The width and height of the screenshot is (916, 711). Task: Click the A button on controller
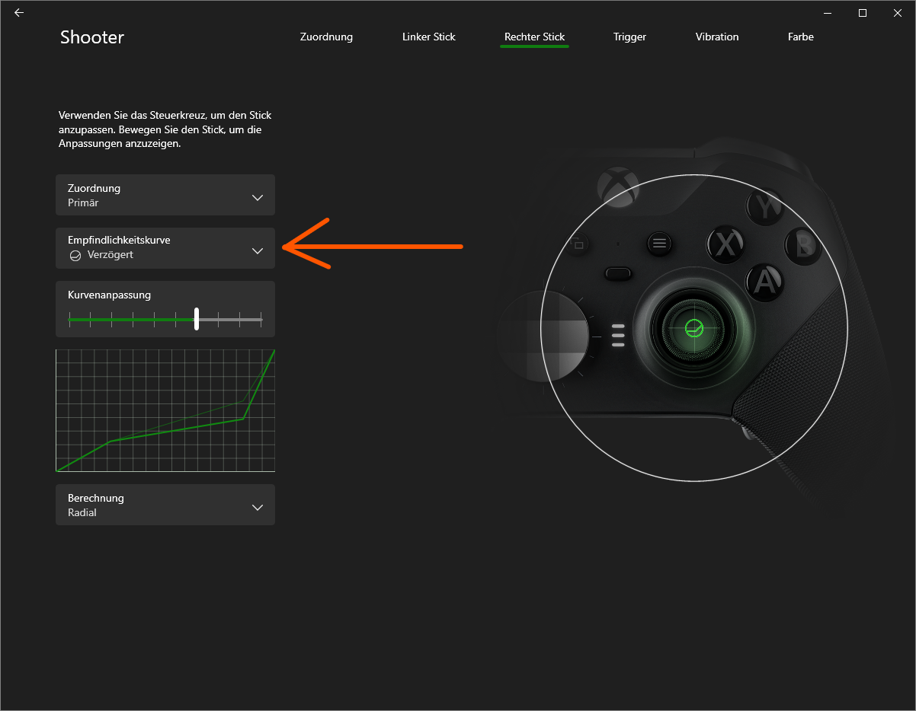coord(764,282)
